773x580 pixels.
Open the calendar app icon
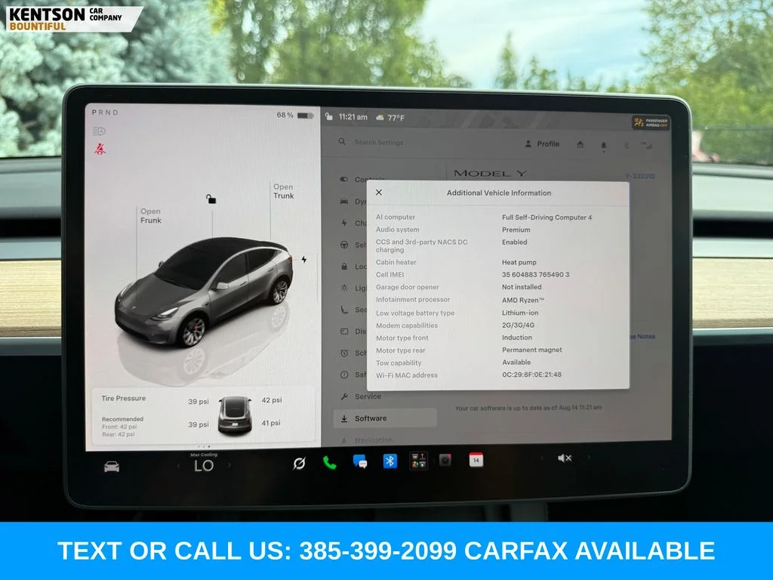(x=476, y=460)
